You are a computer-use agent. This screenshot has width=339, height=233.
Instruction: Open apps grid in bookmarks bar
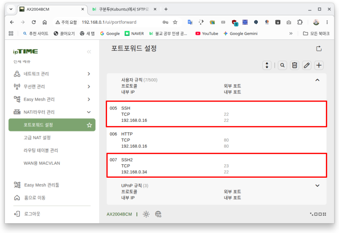11,33
